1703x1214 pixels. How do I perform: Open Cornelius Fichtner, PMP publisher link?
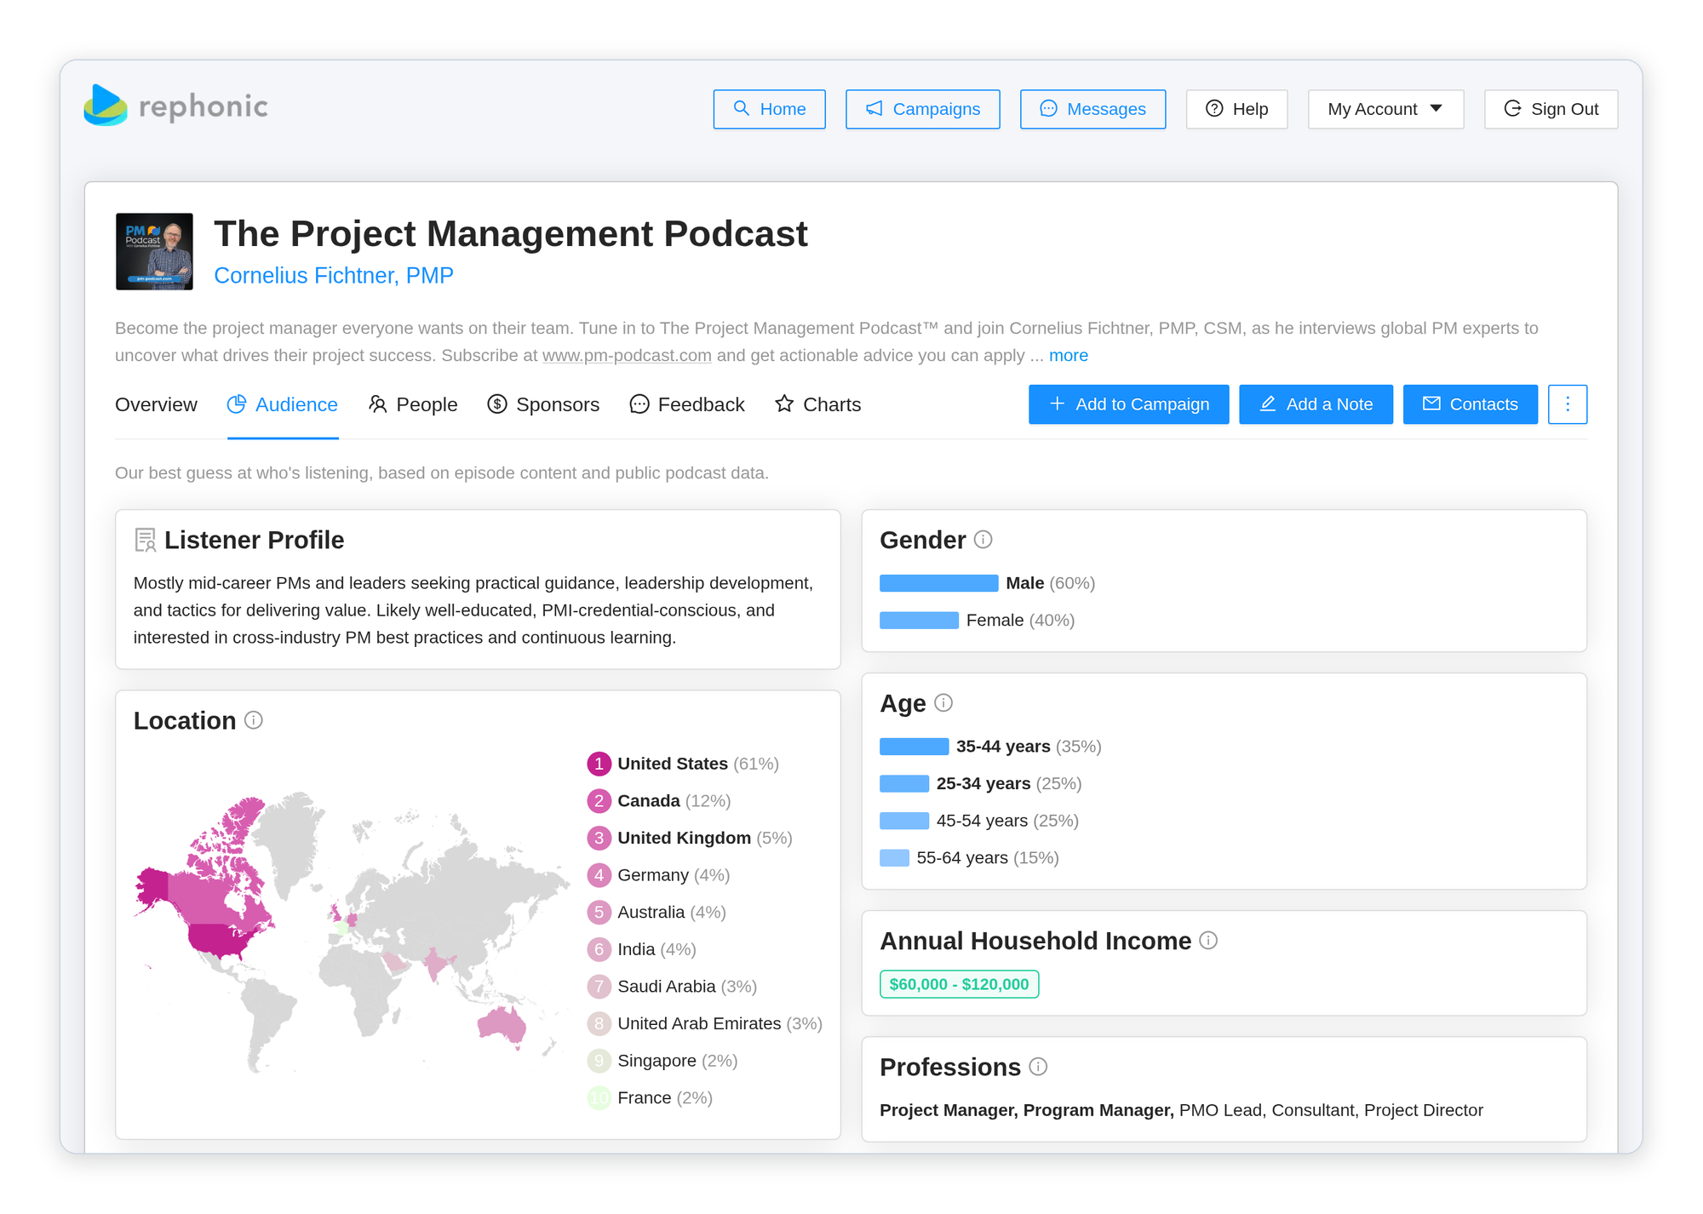pyautogui.click(x=334, y=276)
